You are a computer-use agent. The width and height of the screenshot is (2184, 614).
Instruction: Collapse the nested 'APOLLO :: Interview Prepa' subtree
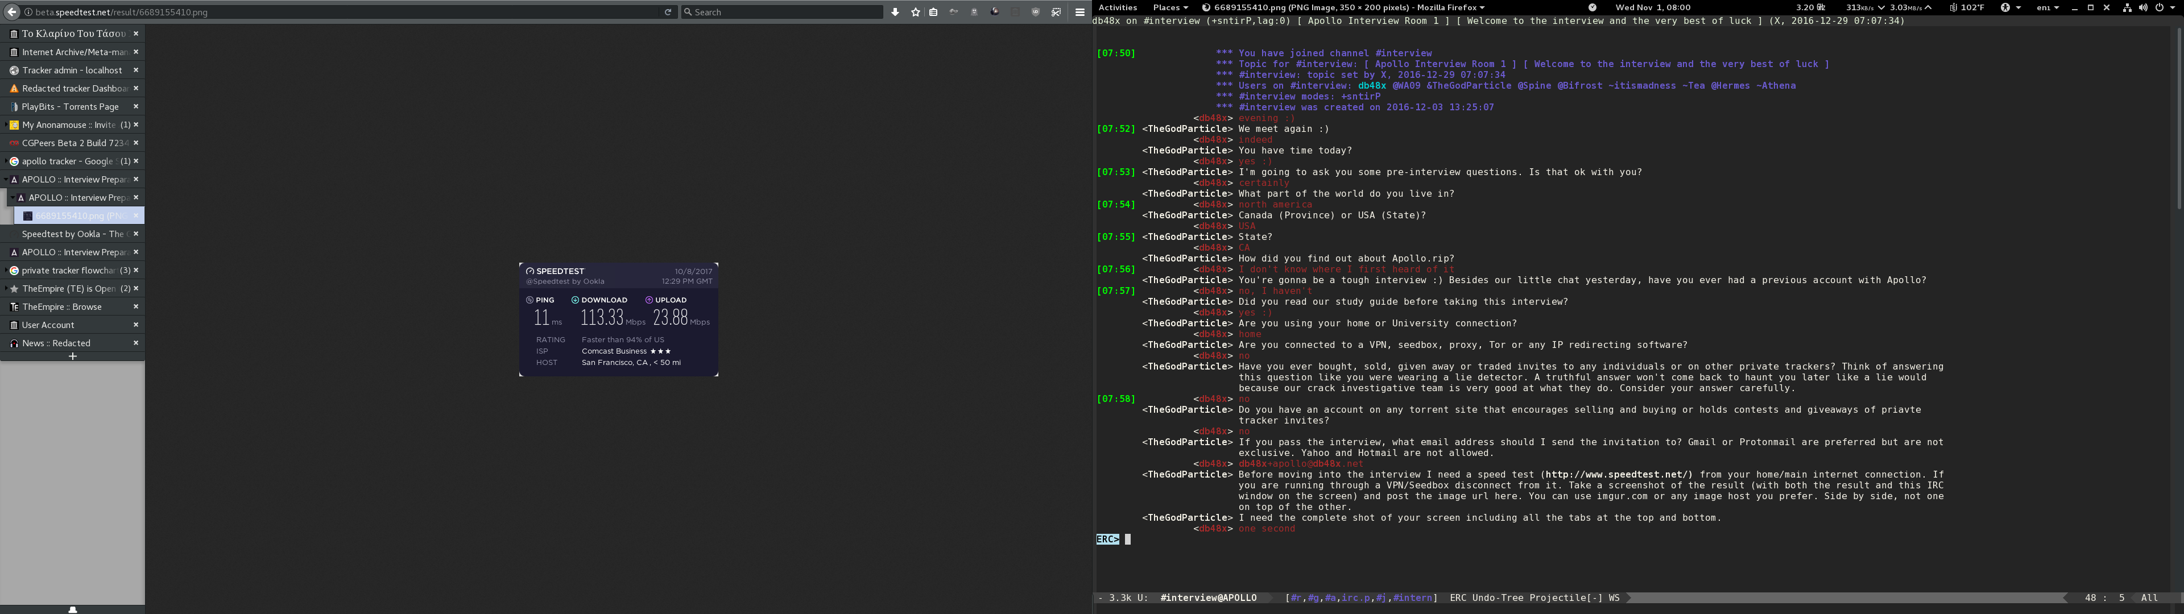tap(12, 198)
